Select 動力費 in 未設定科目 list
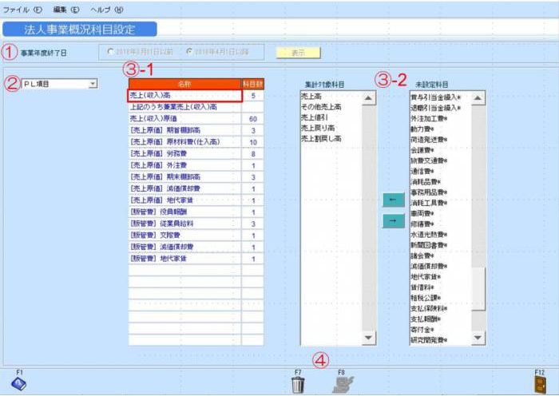559x396 pixels. [422, 129]
